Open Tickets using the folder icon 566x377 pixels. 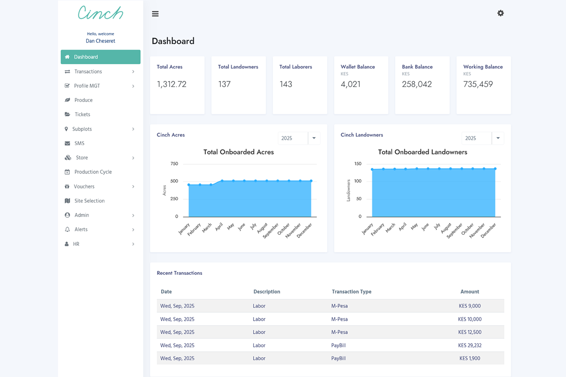tap(67, 114)
